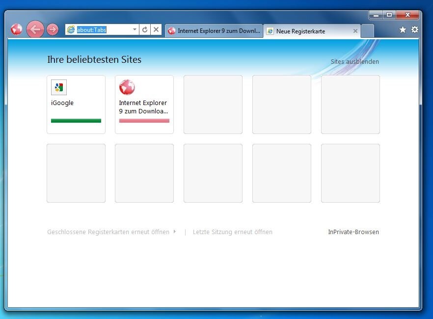The image size is (433, 319).
Task: Open Internet Explorer 9 zum Download tile
Action: pos(144,104)
